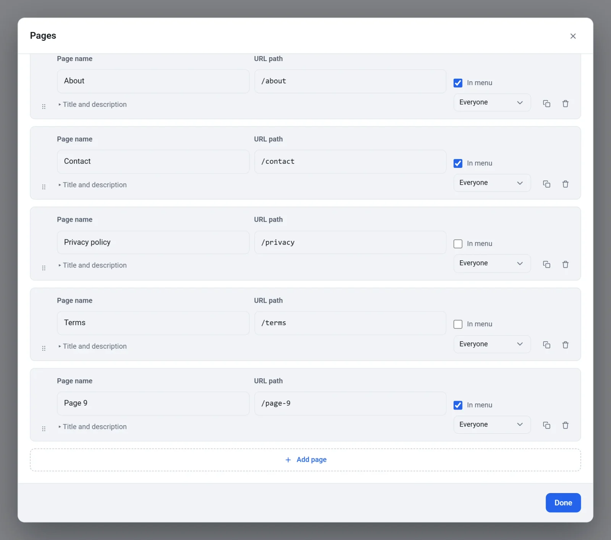
Task: Duplicate the Terms page
Action: [x=546, y=345]
